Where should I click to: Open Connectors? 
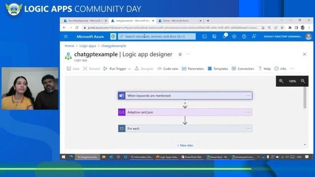click(x=243, y=69)
